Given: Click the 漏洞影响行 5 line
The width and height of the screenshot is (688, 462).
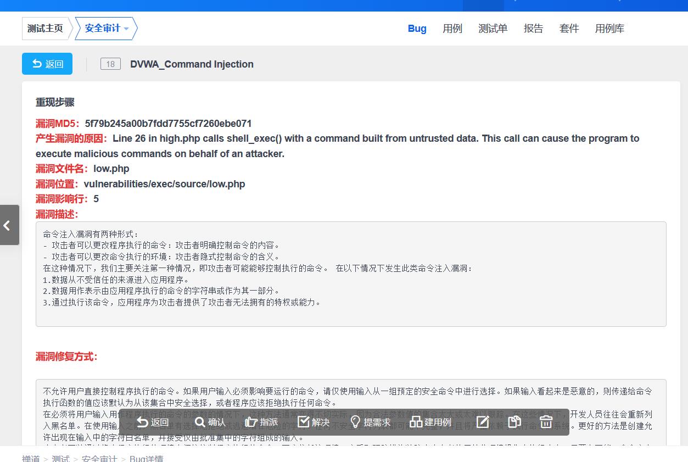Looking at the screenshot, I should click(x=68, y=199).
